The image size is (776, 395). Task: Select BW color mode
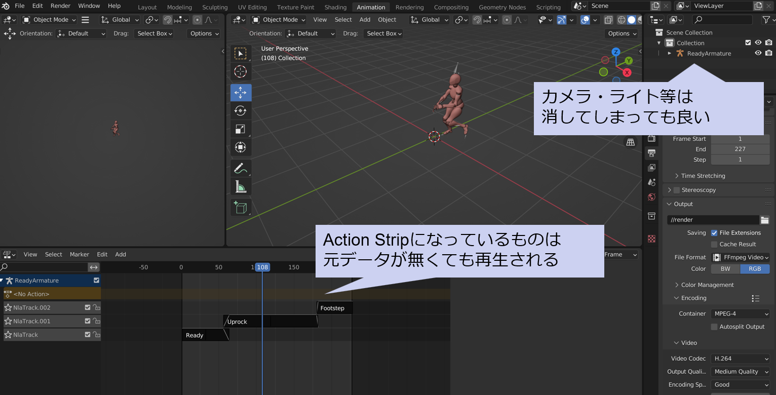pyautogui.click(x=725, y=269)
